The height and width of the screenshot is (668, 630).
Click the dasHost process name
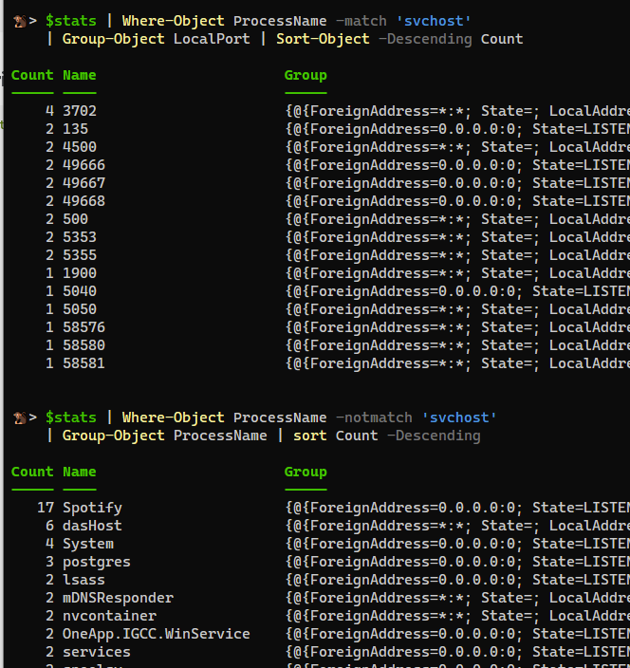click(92, 526)
